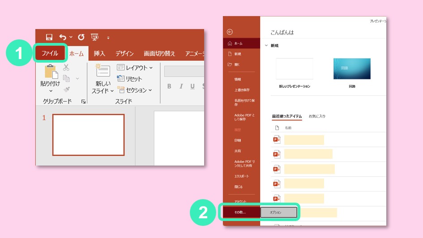Viewport: 423px width, 238px height.
Task: Click the Undo arrow in quick access toolbar
Action: point(63,37)
